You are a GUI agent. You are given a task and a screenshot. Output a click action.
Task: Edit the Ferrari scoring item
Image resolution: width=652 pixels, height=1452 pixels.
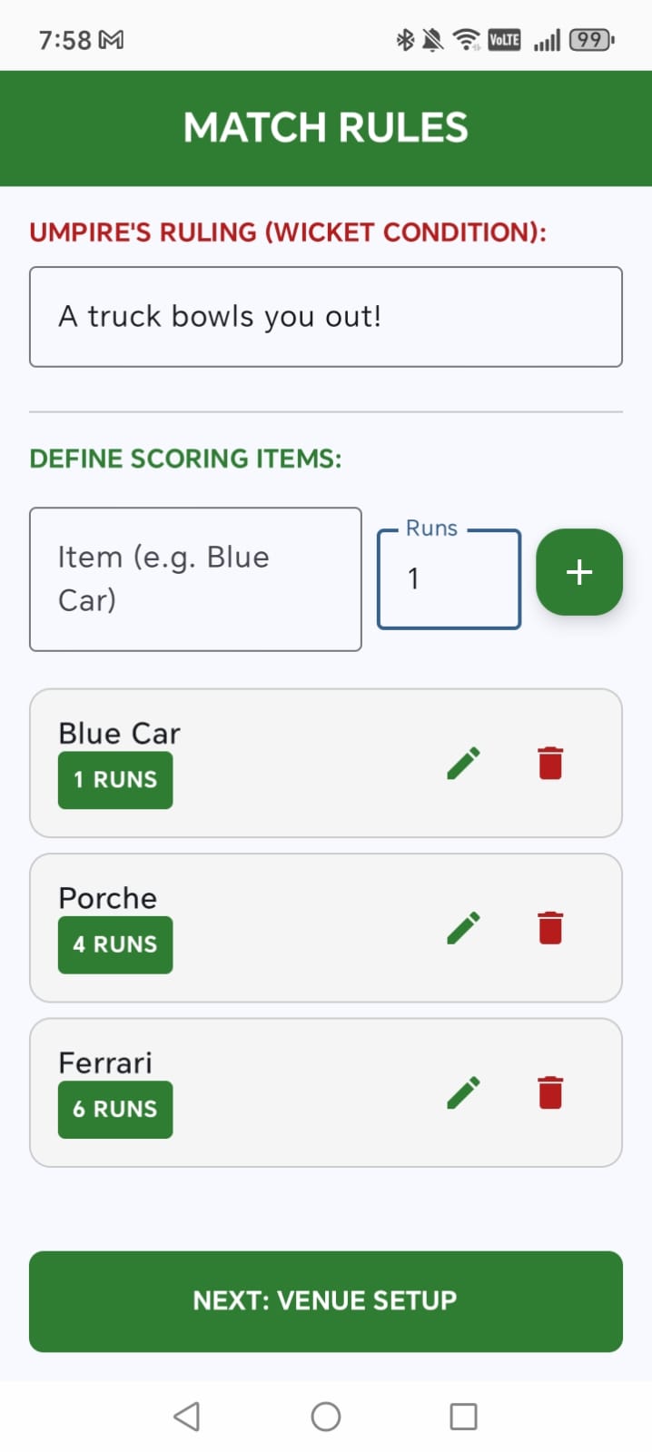[463, 1093]
